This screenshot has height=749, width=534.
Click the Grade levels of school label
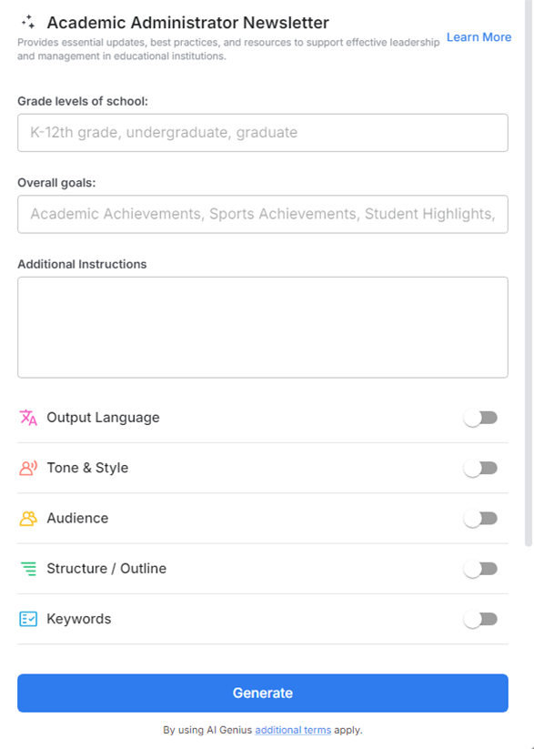pyautogui.click(x=84, y=102)
